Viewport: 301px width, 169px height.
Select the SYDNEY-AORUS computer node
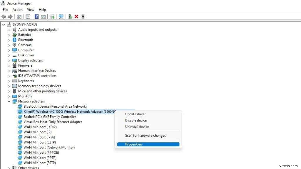click(26, 24)
